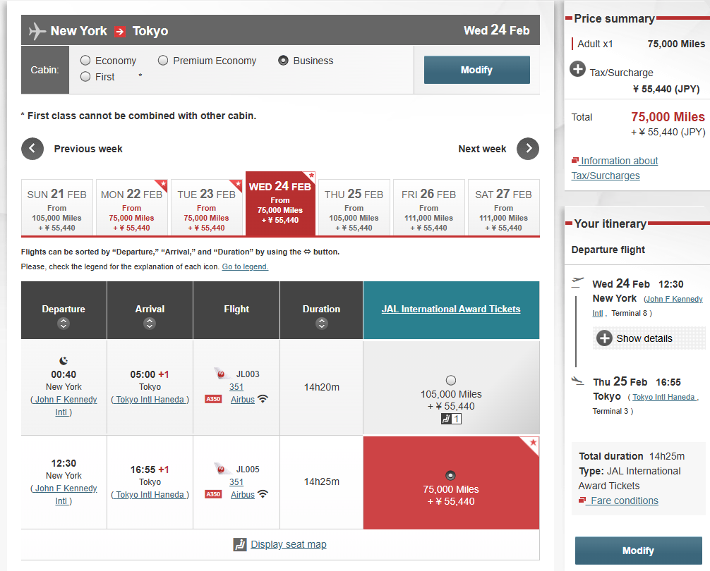Select FRI 26 FEB date tab
Screen dimensions: 710x571
click(x=429, y=207)
